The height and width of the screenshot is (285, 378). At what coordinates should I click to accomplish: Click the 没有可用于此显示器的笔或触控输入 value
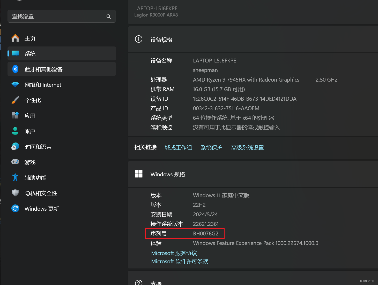tap(236, 128)
